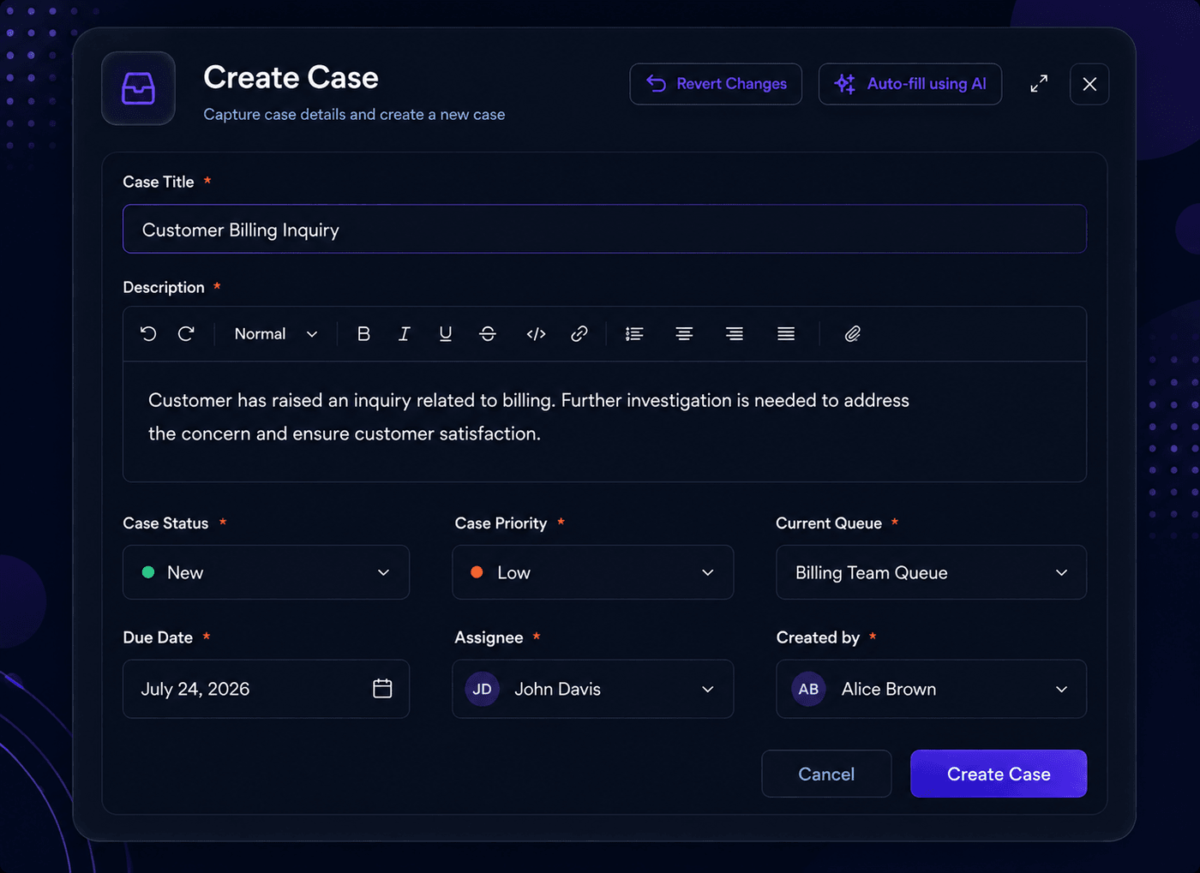Click Auto-fill using AI

[x=910, y=84]
